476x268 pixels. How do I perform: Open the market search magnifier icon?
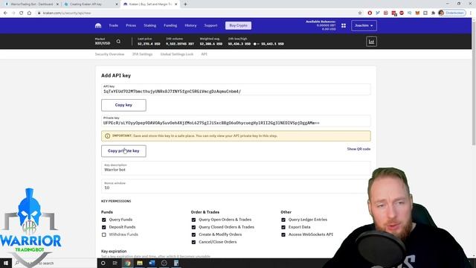pyautogui.click(x=118, y=42)
